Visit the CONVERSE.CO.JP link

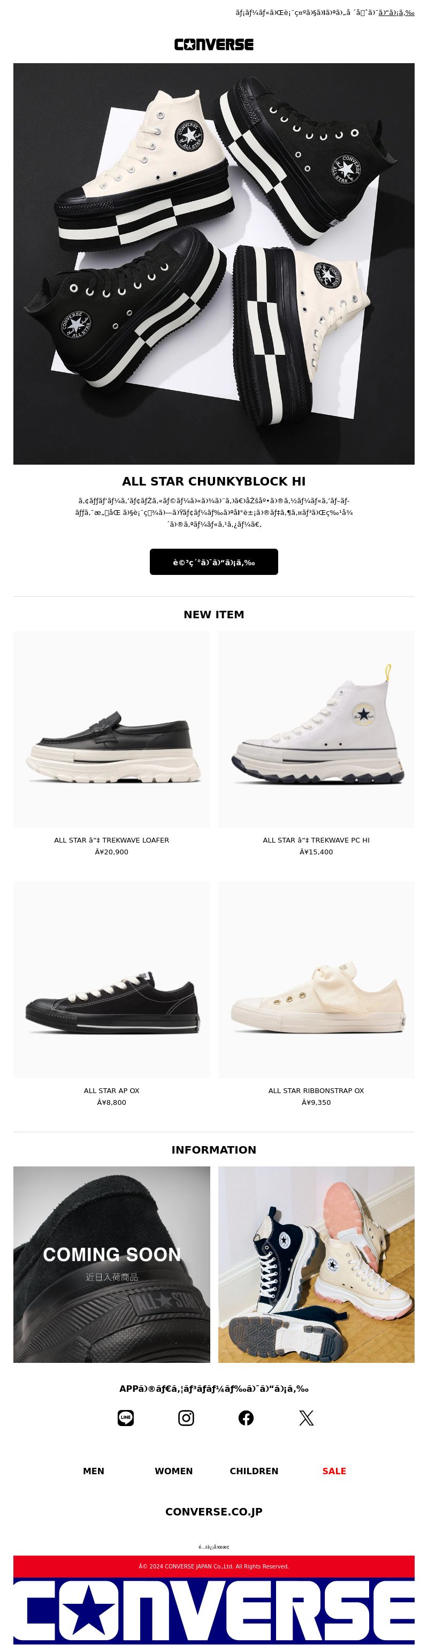pyautogui.click(x=213, y=1512)
